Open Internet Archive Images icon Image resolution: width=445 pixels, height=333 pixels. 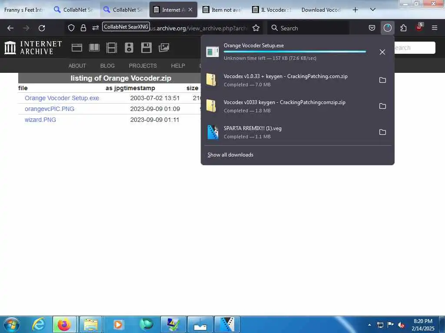[x=164, y=48]
